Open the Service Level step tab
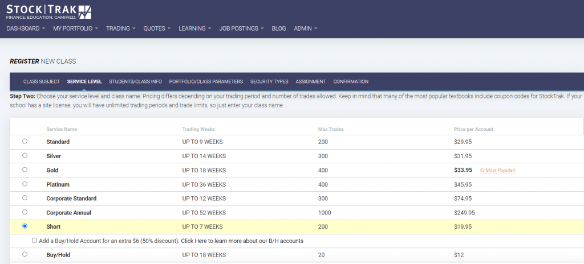 84,81
